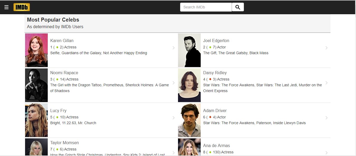The width and height of the screenshot is (356, 156).
Task: Click 'As determined by IMDb Users' subtitle
Action: 55,27
